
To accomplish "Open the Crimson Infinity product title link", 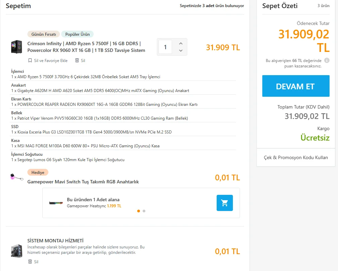I will point(86,47).
